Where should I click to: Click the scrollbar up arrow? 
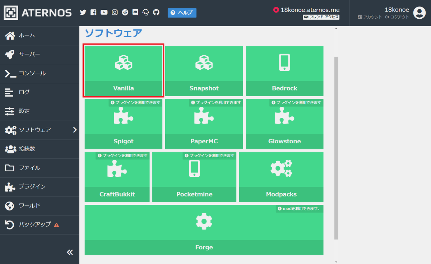click(x=336, y=29)
